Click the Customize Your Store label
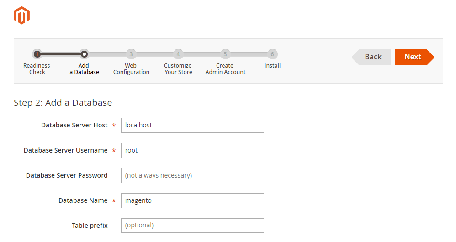 tap(178, 69)
